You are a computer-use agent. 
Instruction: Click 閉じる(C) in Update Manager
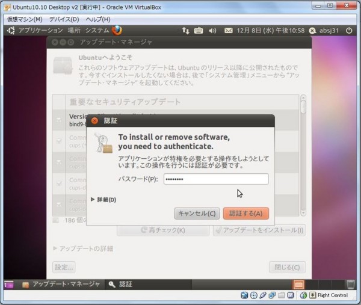287,267
